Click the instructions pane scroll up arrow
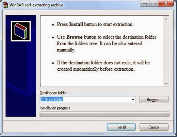Image resolution: width=177 pixels, height=137 pixels. click(x=166, y=19)
